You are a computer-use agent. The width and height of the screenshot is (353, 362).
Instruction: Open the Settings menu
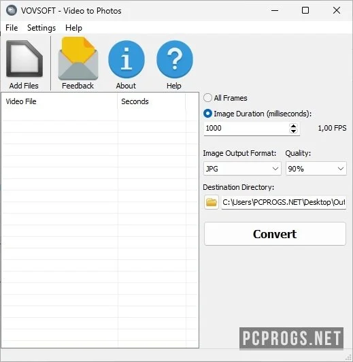tap(41, 28)
